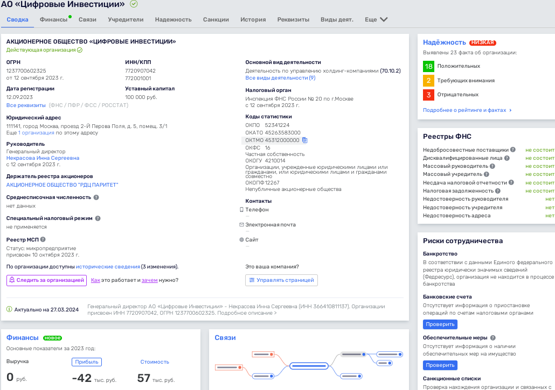Switch to the Финансы tab
The image size is (555, 390).
(x=53, y=19)
